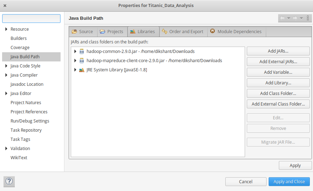
Task: Cancel the properties dialog
Action: (246, 181)
